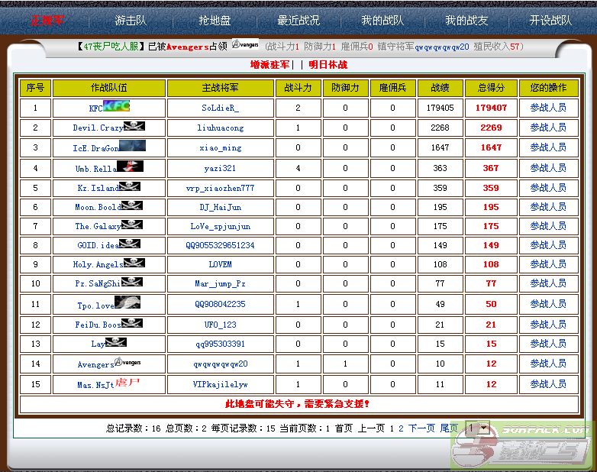Image resolution: width=597 pixels, height=472 pixels.
Task: Jump to page 2 in pagination
Action: [401, 428]
